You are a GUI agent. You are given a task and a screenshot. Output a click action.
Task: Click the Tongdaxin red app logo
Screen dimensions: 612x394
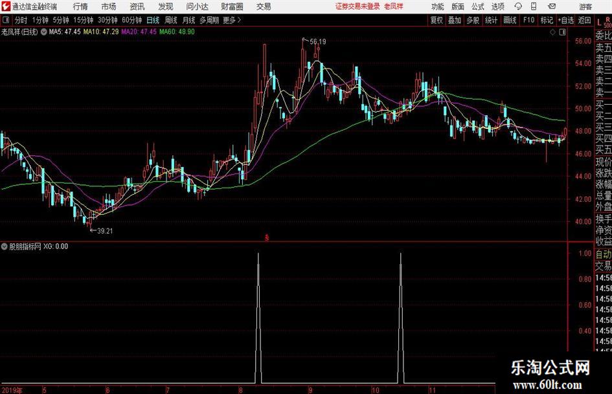tap(6, 6)
